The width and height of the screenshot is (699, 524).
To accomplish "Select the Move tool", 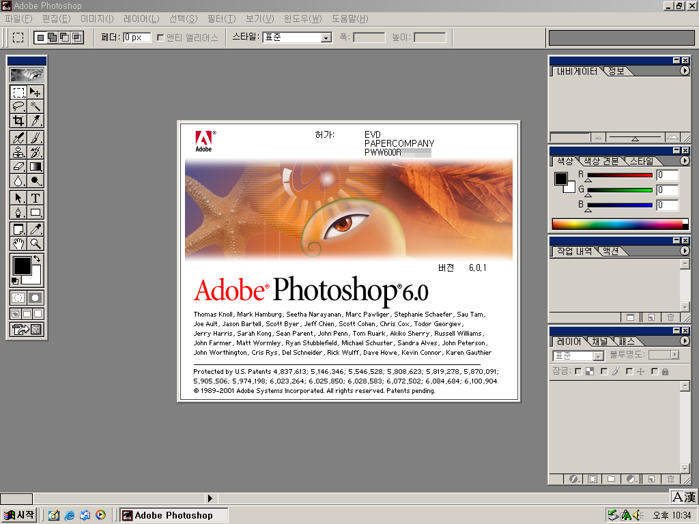I will pyautogui.click(x=35, y=92).
